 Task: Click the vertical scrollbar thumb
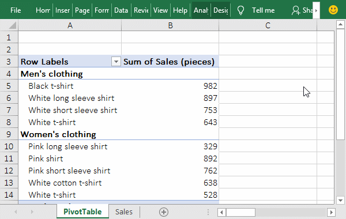(340, 84)
